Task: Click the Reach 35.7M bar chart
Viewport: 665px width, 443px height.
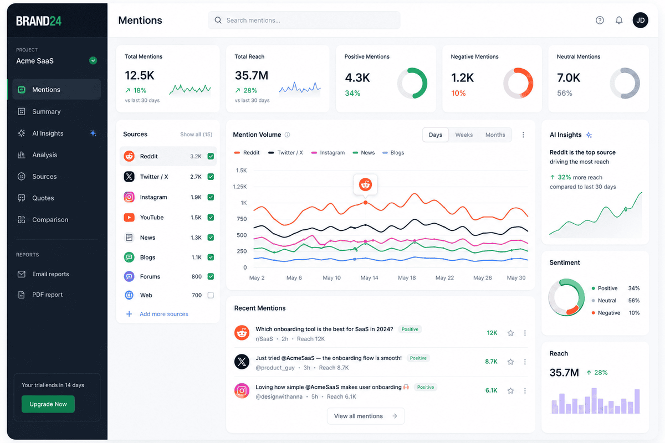Action: 596,401
